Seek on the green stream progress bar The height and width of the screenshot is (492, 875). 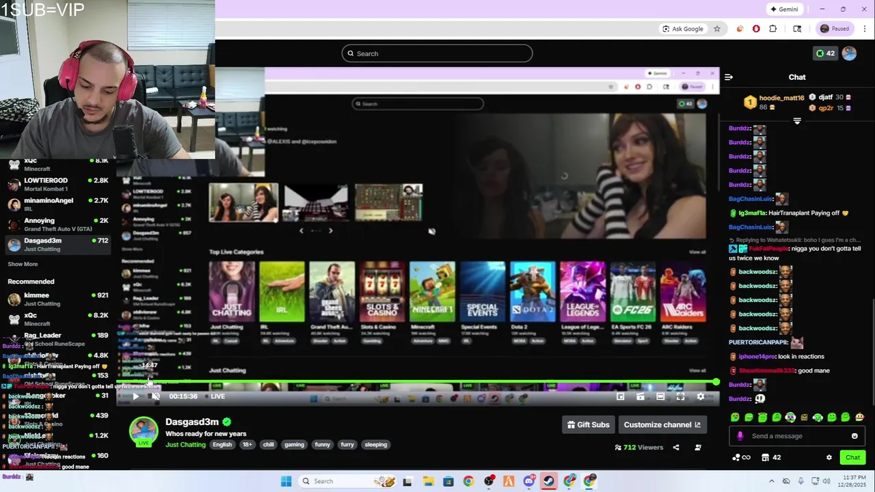click(417, 383)
